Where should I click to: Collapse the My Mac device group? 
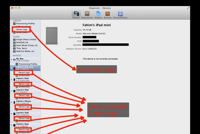(x=12, y=60)
